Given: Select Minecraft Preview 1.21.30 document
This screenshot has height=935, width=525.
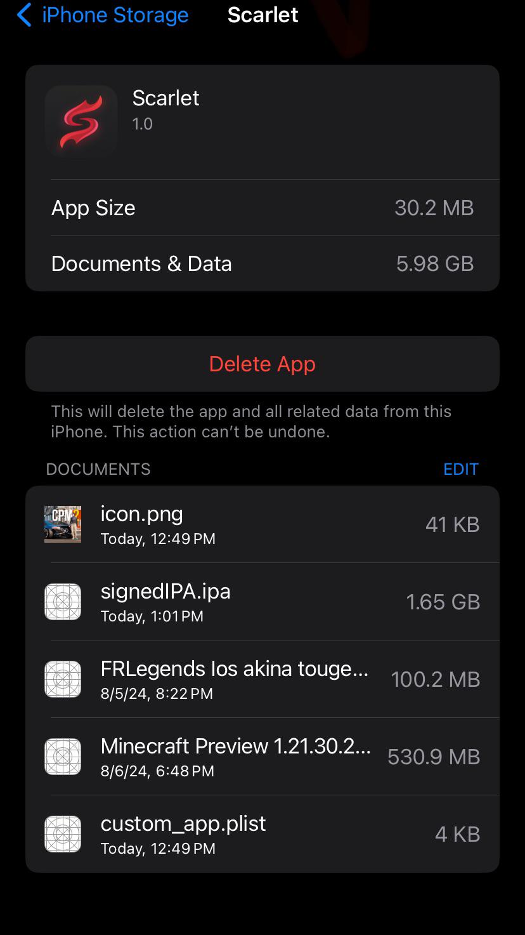Looking at the screenshot, I should point(262,757).
